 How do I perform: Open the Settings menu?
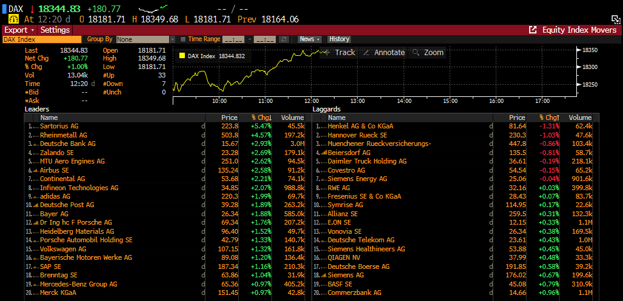[55, 30]
